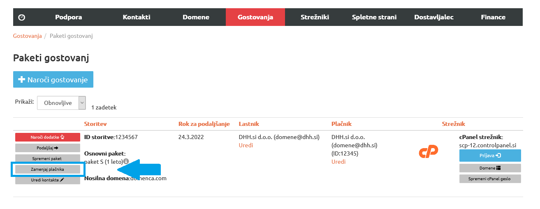Image resolution: width=540 pixels, height=209 pixels.
Task: Click the blue Prijava button
Action: (x=490, y=156)
